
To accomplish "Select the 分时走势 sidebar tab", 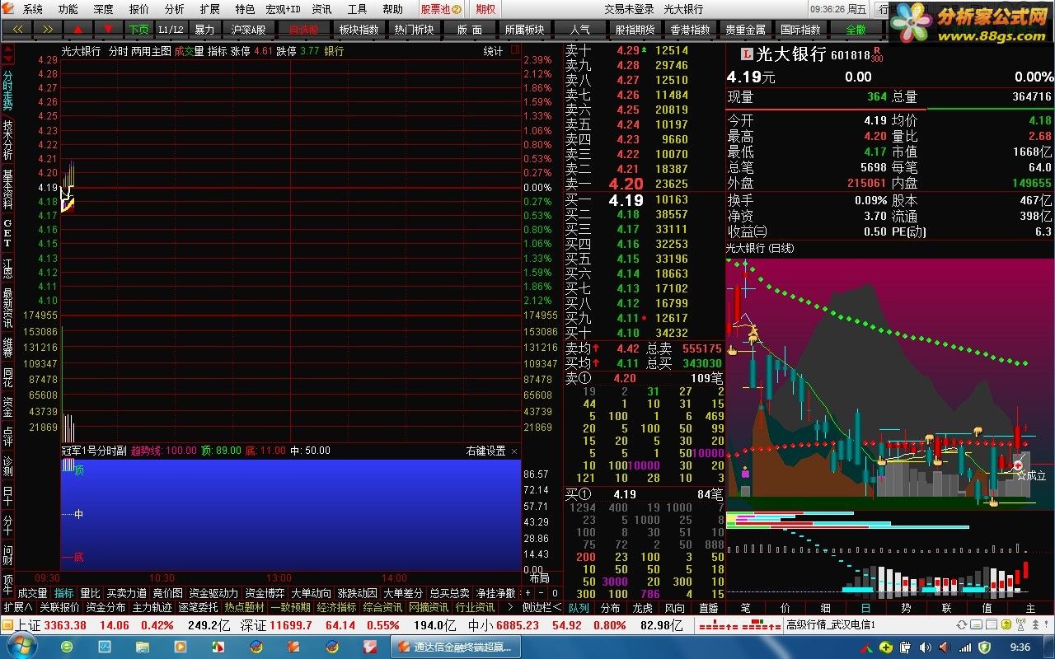I will pyautogui.click(x=7, y=89).
